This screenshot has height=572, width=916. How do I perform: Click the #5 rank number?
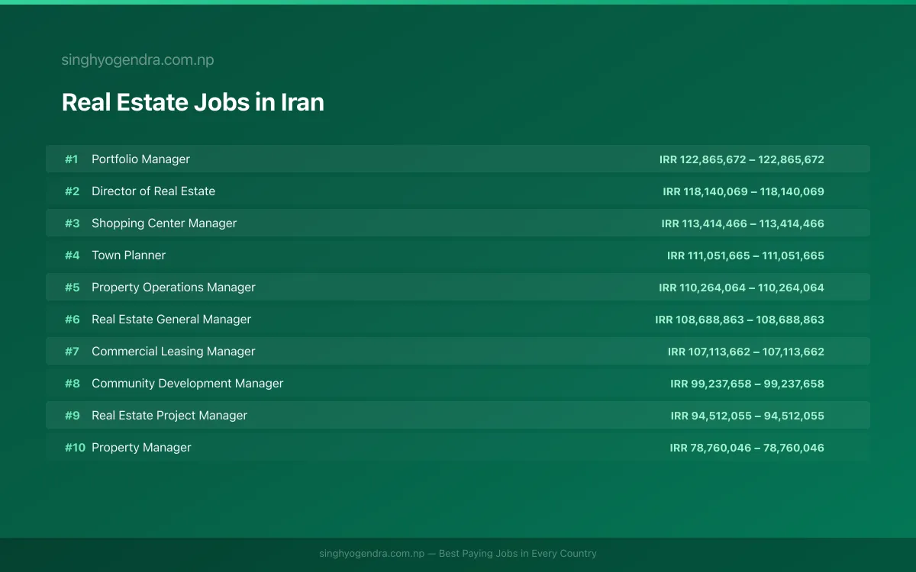click(x=72, y=288)
